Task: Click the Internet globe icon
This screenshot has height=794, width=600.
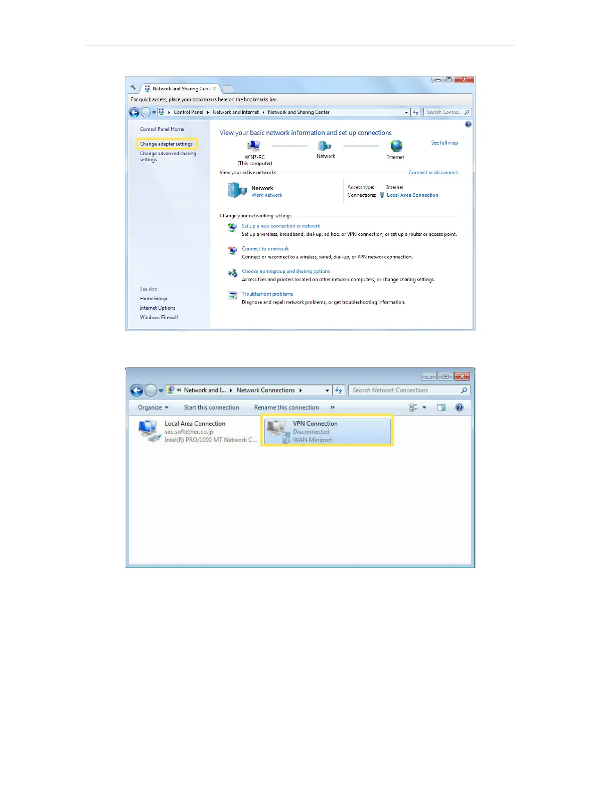Action: pyautogui.click(x=396, y=146)
